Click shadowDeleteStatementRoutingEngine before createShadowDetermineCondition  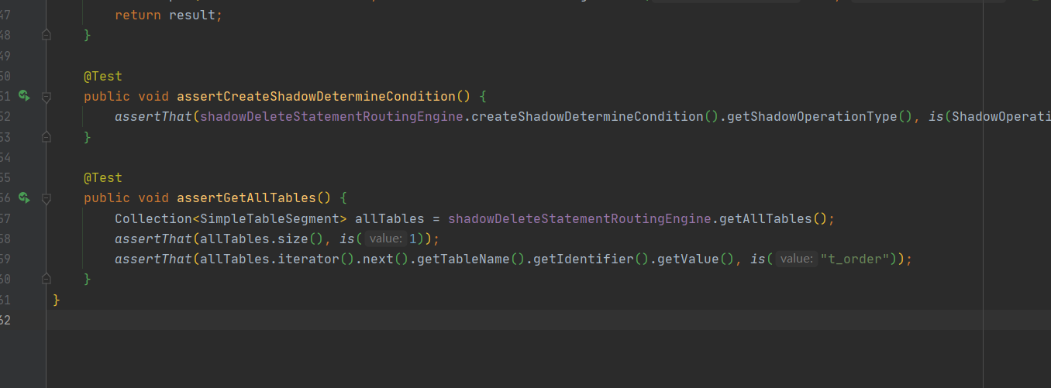(332, 117)
